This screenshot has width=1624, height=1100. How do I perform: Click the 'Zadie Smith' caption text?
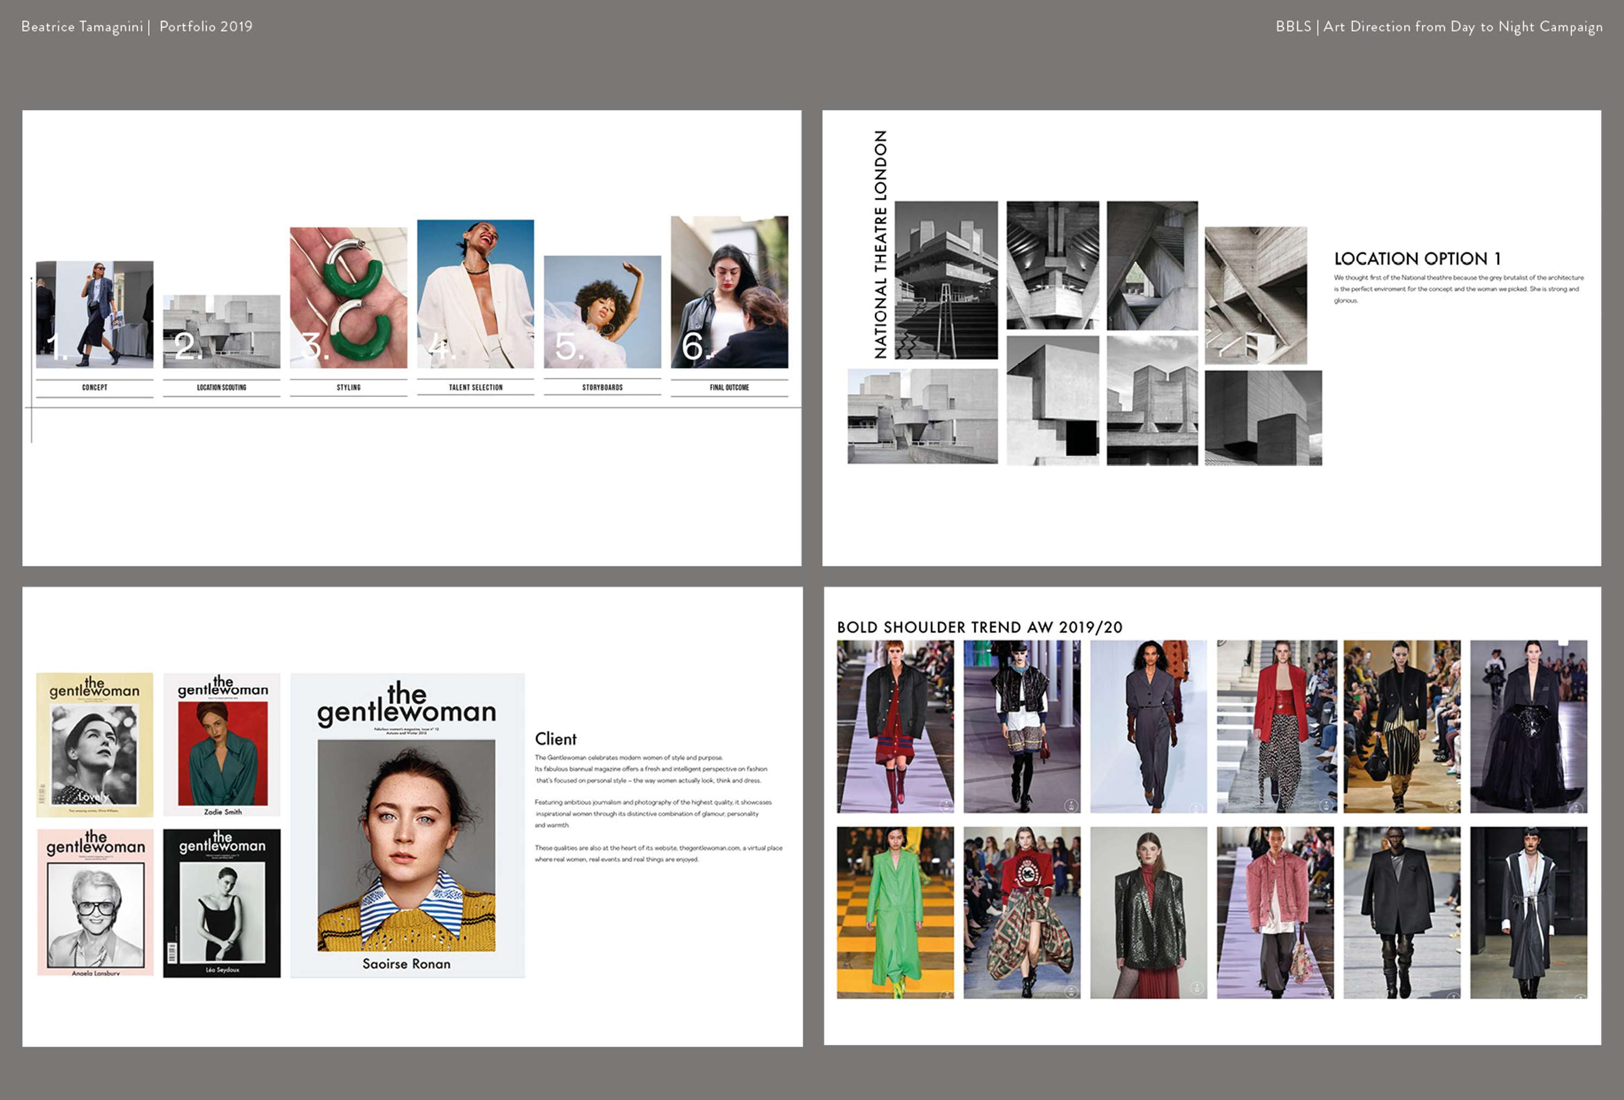(x=223, y=812)
